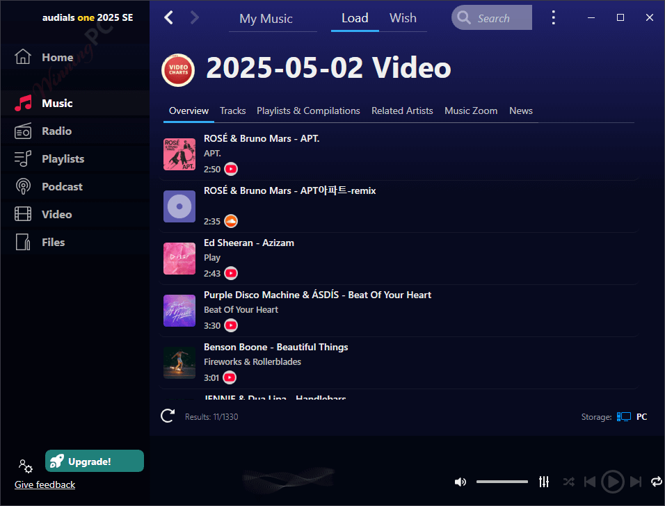Click Results: 11/1330 status text
The image size is (665, 506).
[x=211, y=417]
